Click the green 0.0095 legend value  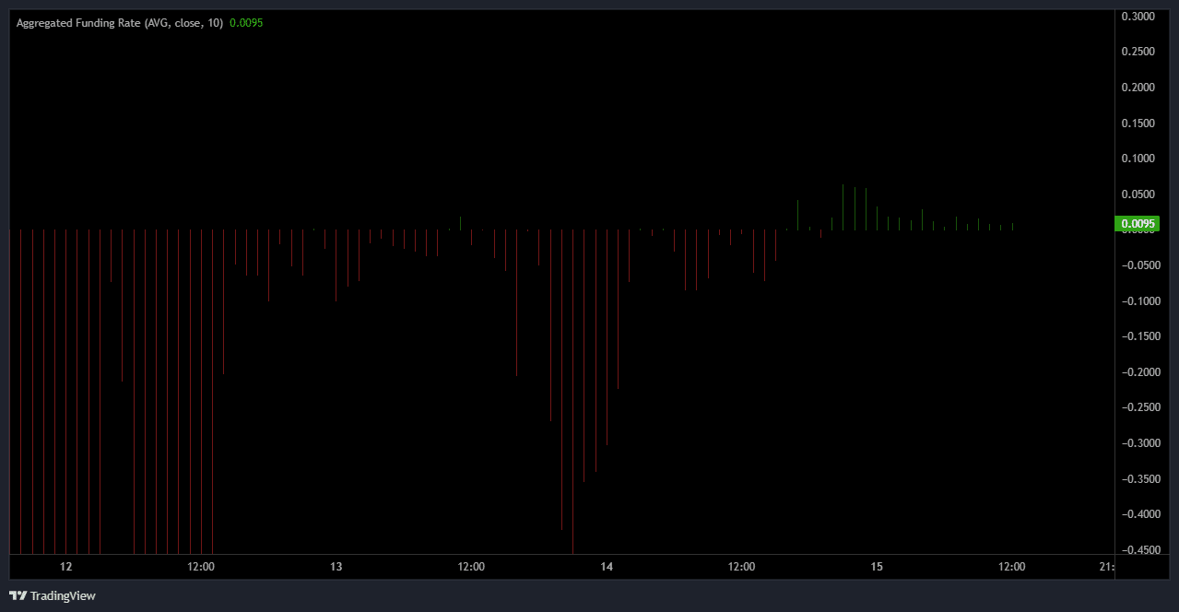[x=246, y=23]
